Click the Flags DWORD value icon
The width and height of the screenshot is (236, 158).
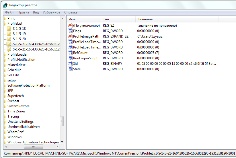pos(70,31)
